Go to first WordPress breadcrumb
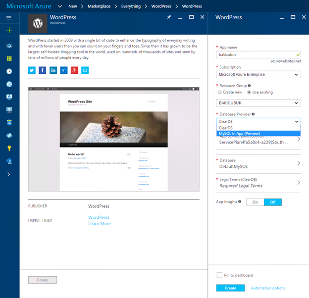This screenshot has height=298, width=309. 161,6
